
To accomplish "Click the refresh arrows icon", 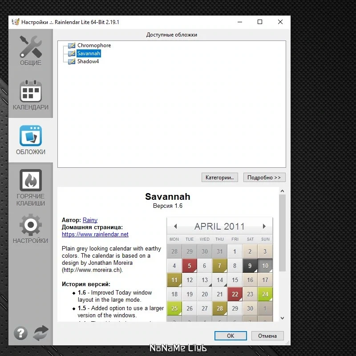I will (x=40, y=333).
